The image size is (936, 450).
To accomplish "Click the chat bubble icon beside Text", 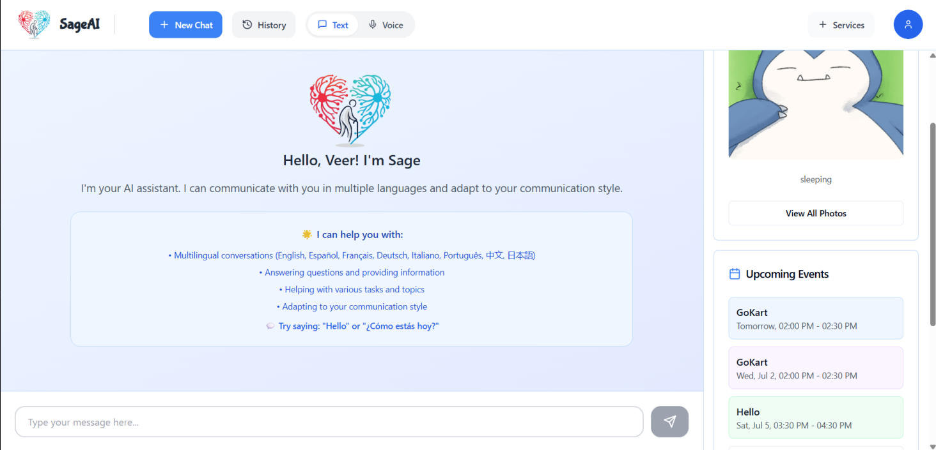I will tap(322, 25).
